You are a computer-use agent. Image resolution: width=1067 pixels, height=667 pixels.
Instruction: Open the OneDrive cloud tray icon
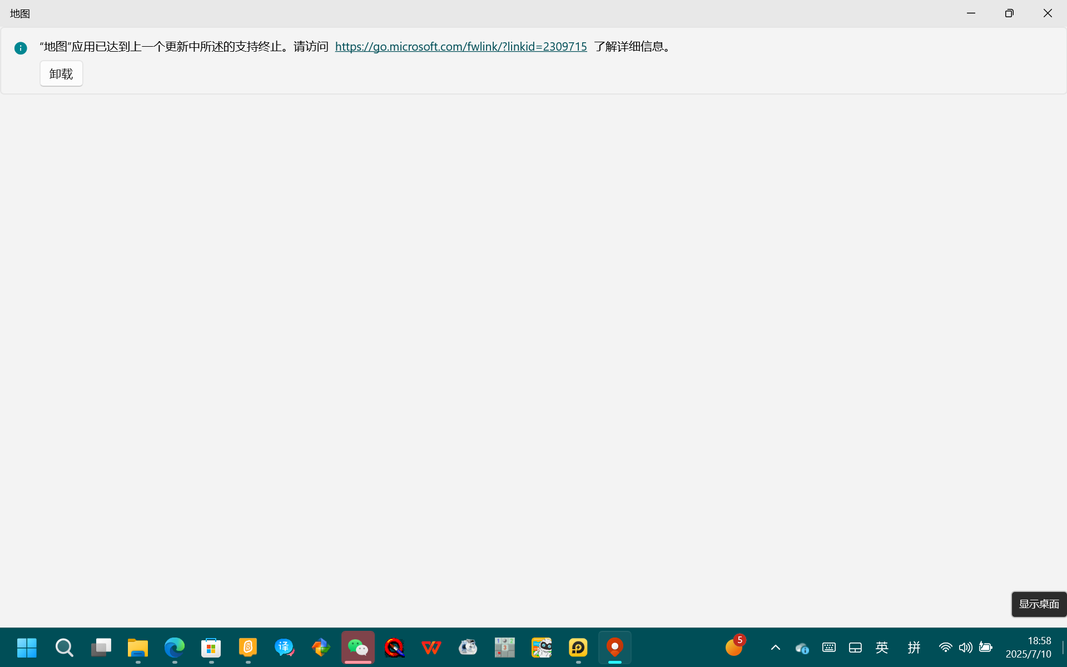[802, 648]
